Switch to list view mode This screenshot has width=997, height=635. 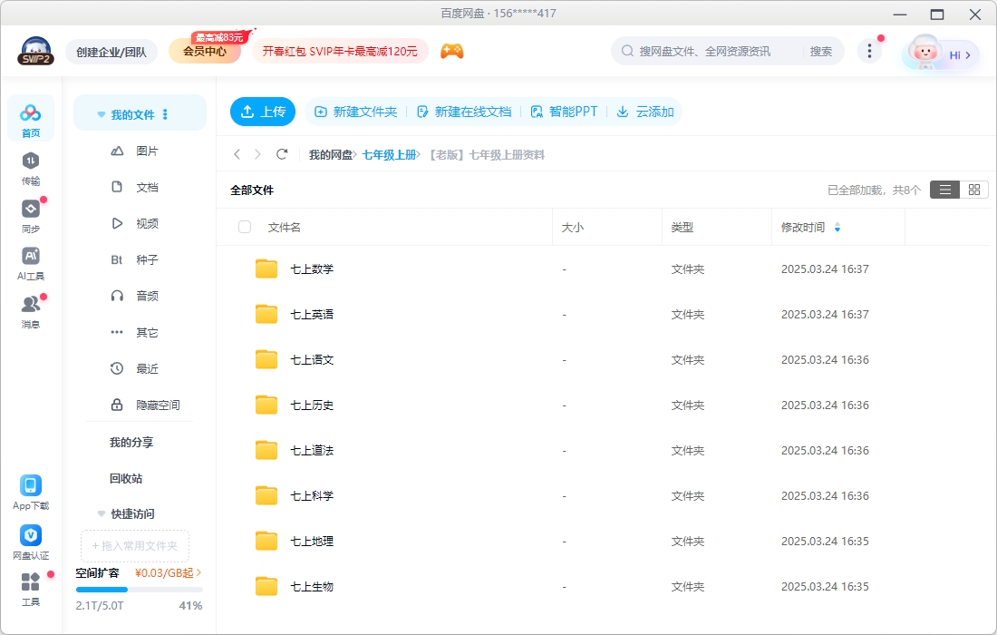pyautogui.click(x=944, y=190)
